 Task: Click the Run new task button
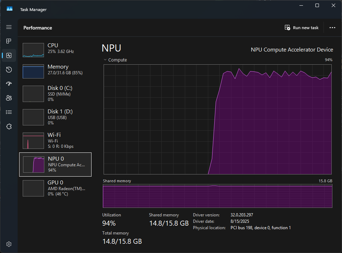[x=302, y=27]
